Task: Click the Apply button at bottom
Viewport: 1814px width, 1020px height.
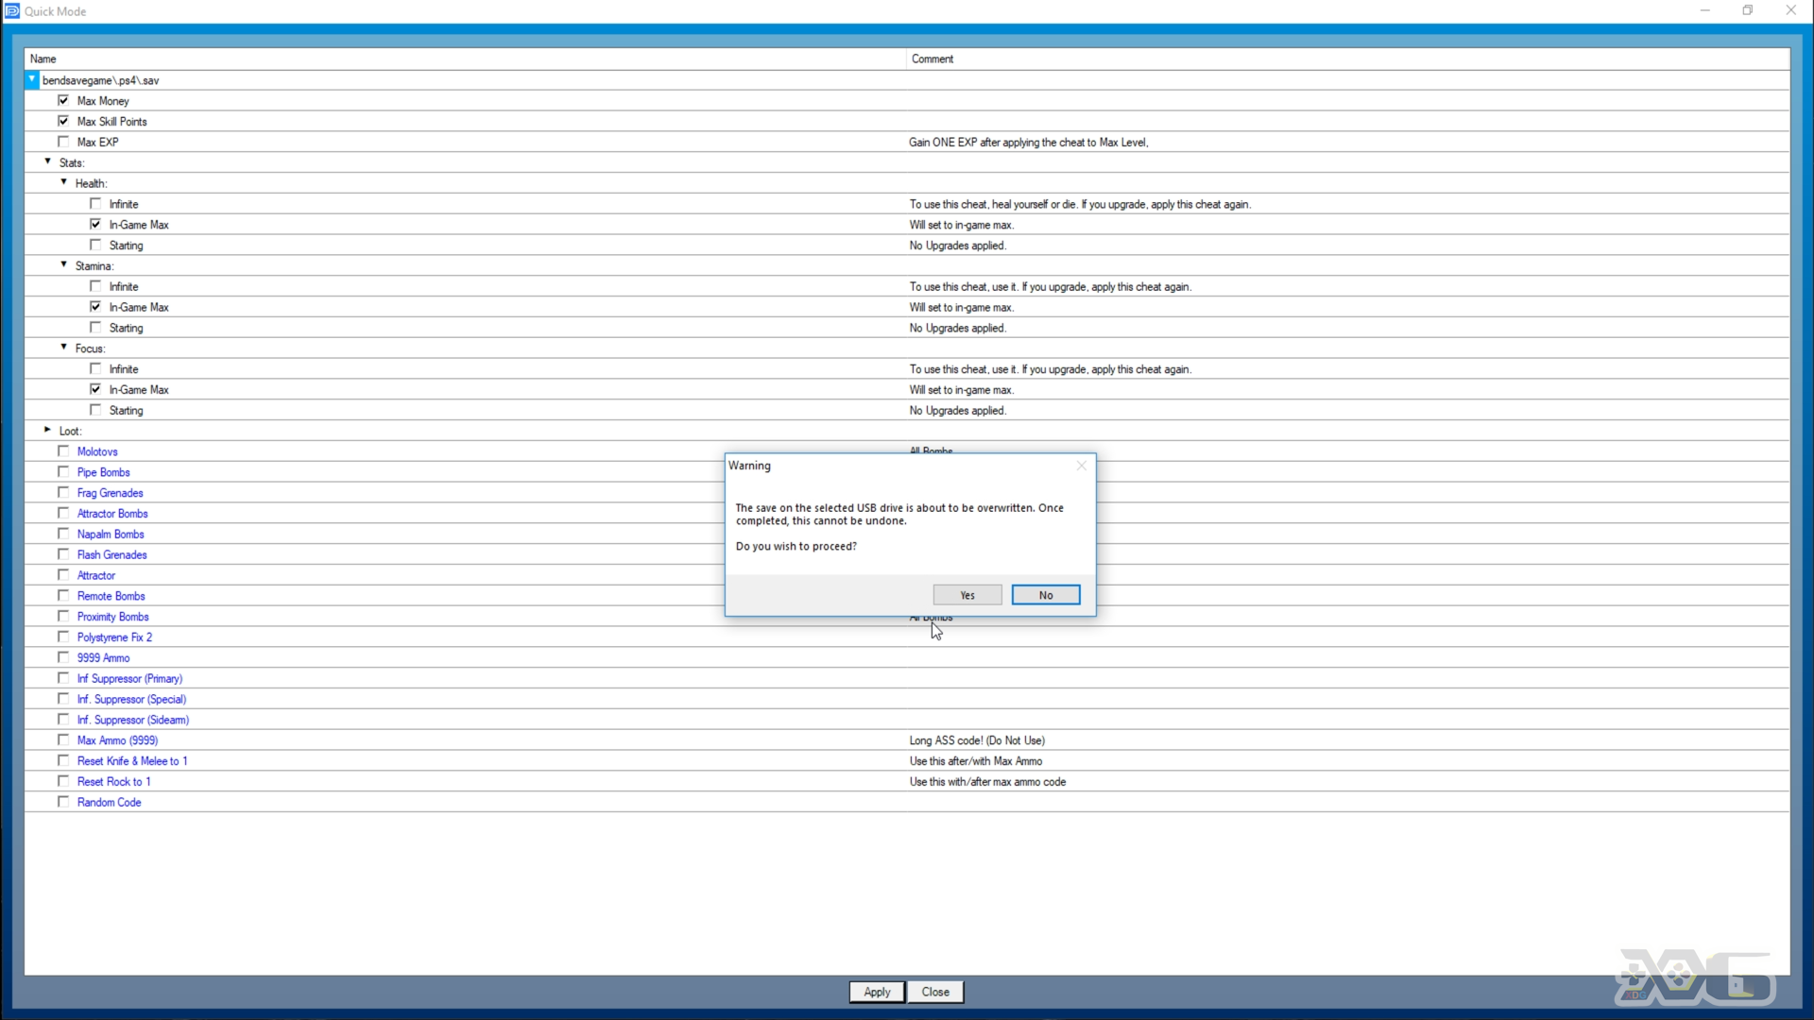Action: (x=877, y=992)
